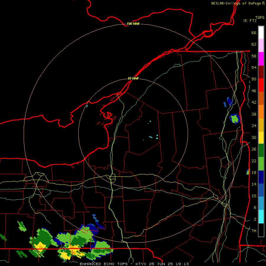Screen dimensions: 266x266
Task: Select the dark red 54 kft legend swatch
Action: [x=261, y=72]
